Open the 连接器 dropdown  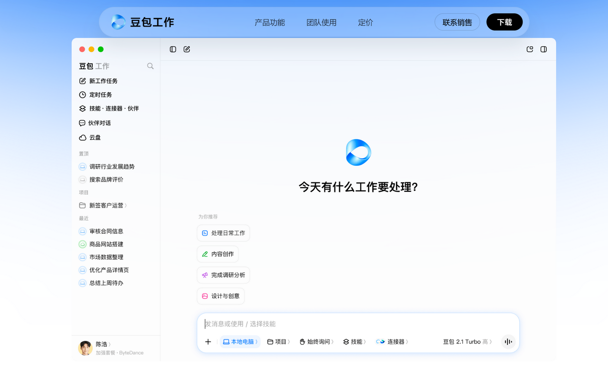(392, 342)
